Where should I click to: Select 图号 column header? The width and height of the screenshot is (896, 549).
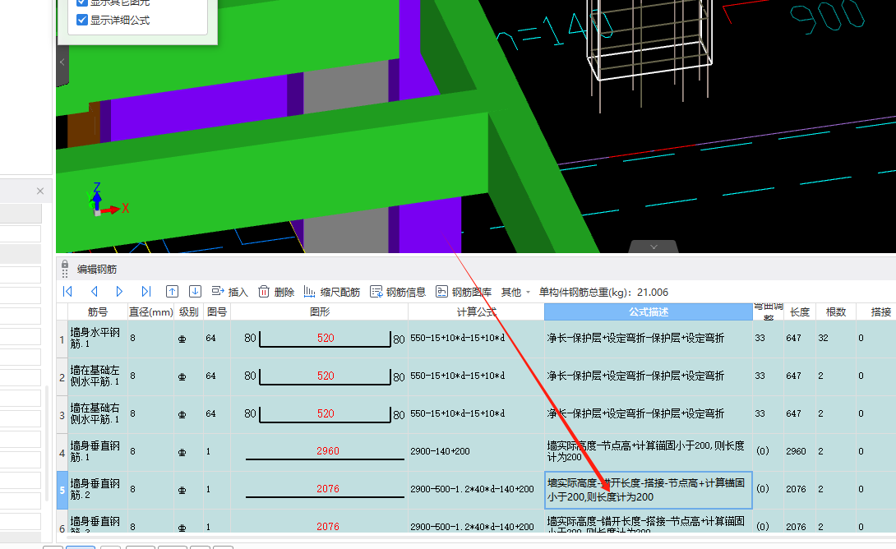pos(217,312)
